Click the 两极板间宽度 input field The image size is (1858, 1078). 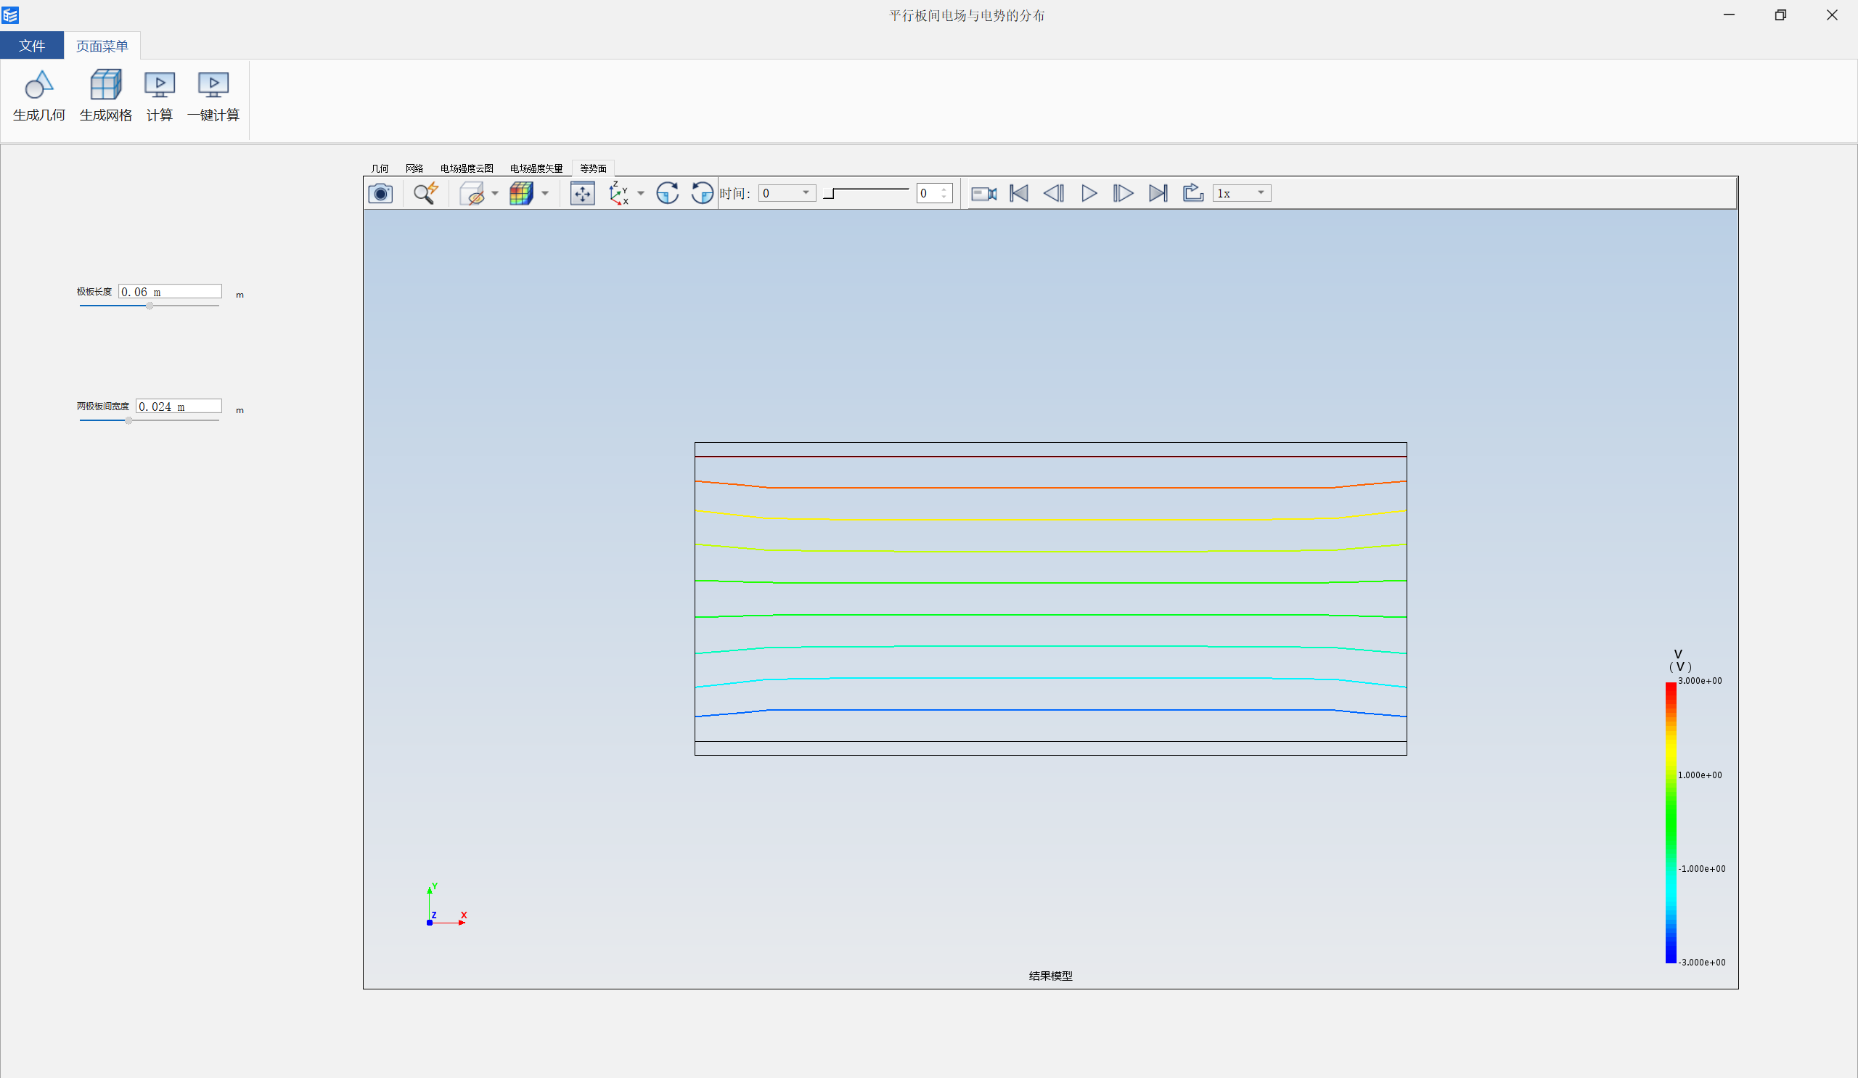[x=179, y=407]
